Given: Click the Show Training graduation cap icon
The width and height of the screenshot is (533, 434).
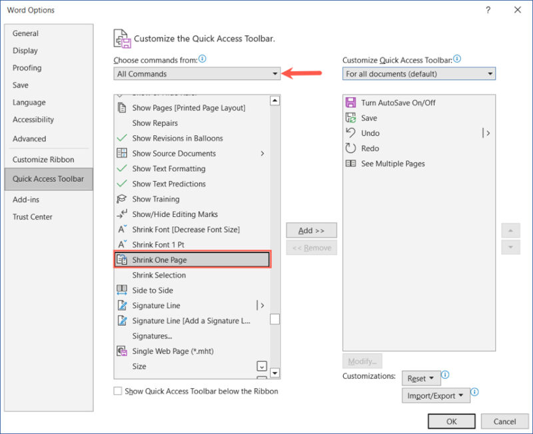Looking at the screenshot, I should coord(124,199).
